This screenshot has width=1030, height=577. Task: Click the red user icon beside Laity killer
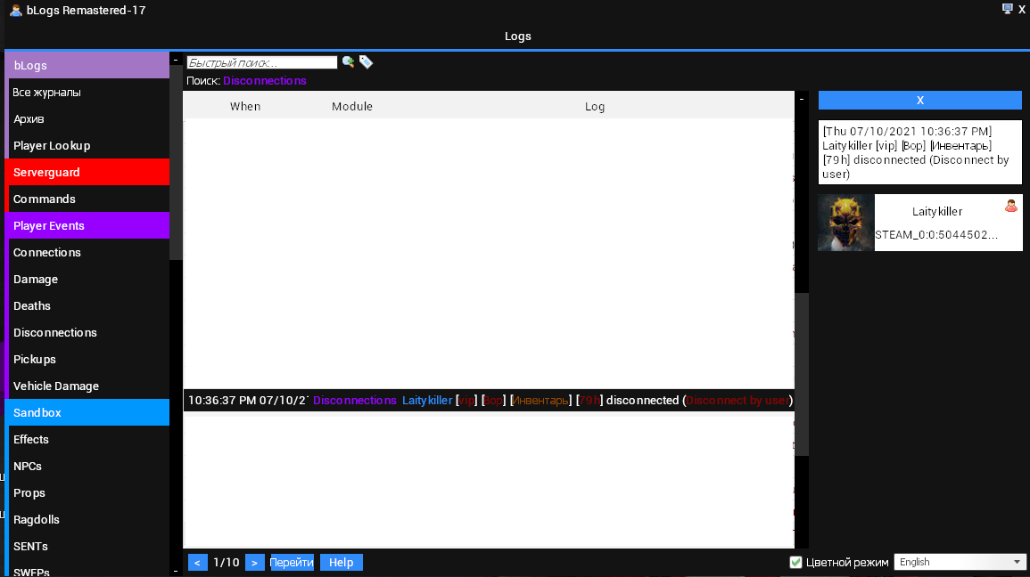point(1010,206)
